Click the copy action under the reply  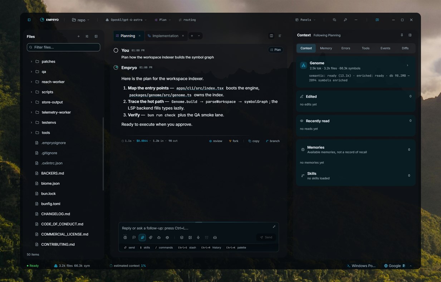click(254, 141)
